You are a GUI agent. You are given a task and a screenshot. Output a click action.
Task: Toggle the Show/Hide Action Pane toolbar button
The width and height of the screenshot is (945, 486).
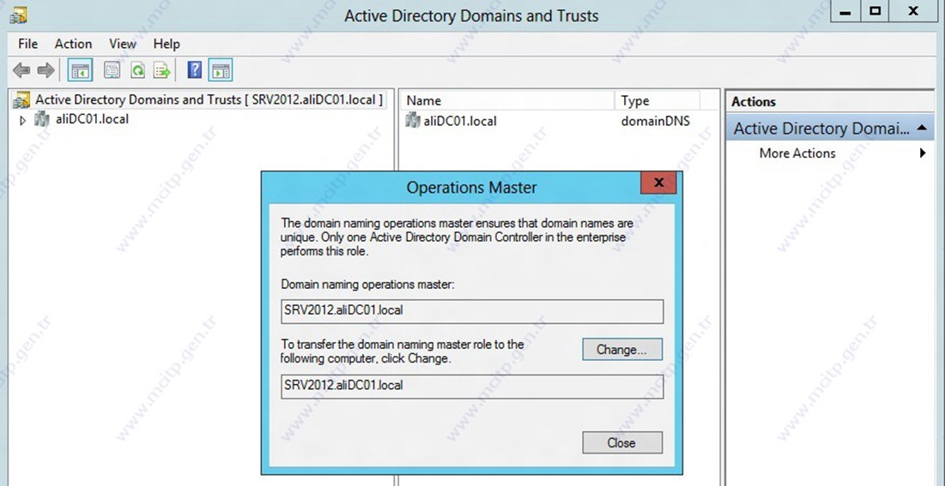(x=221, y=70)
